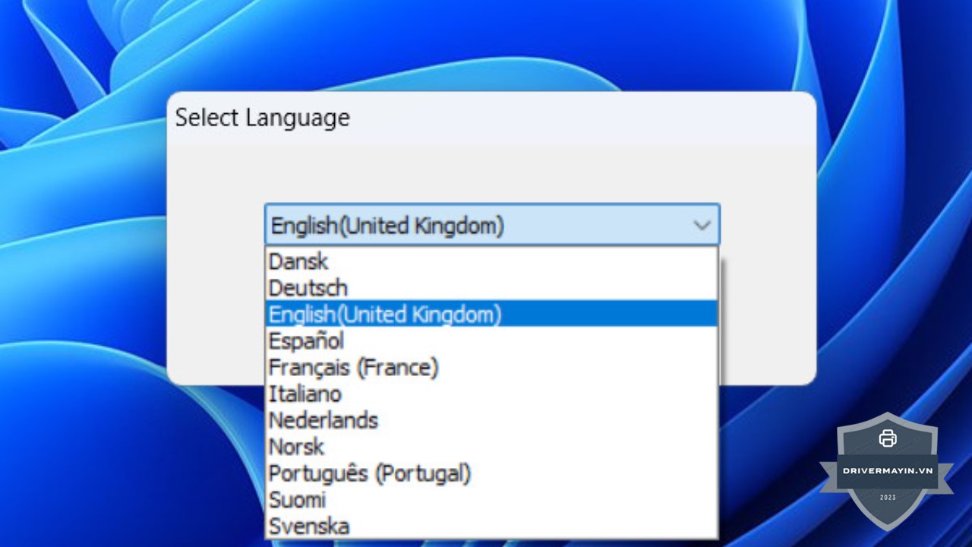Image resolution: width=972 pixels, height=547 pixels.
Task: Click the DRIVERMAYIN.VN banner text
Action: click(x=887, y=470)
